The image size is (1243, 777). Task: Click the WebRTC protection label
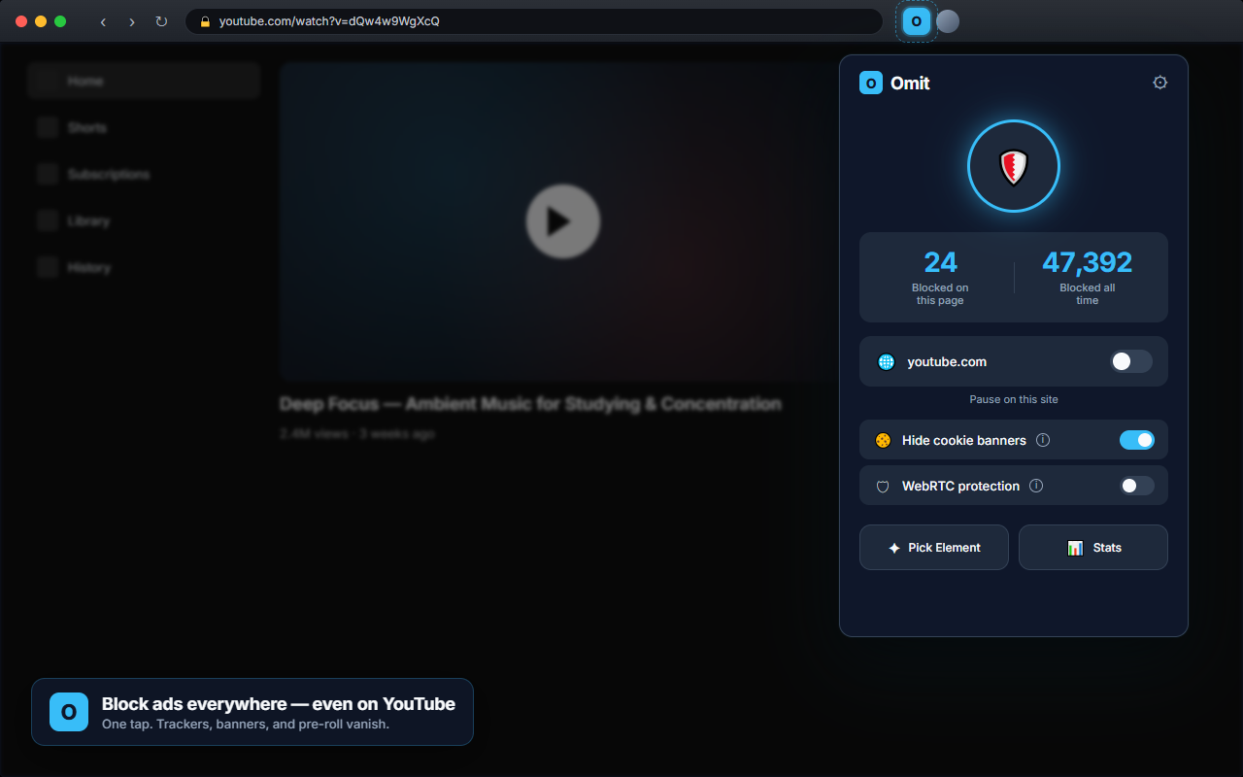[960, 486]
